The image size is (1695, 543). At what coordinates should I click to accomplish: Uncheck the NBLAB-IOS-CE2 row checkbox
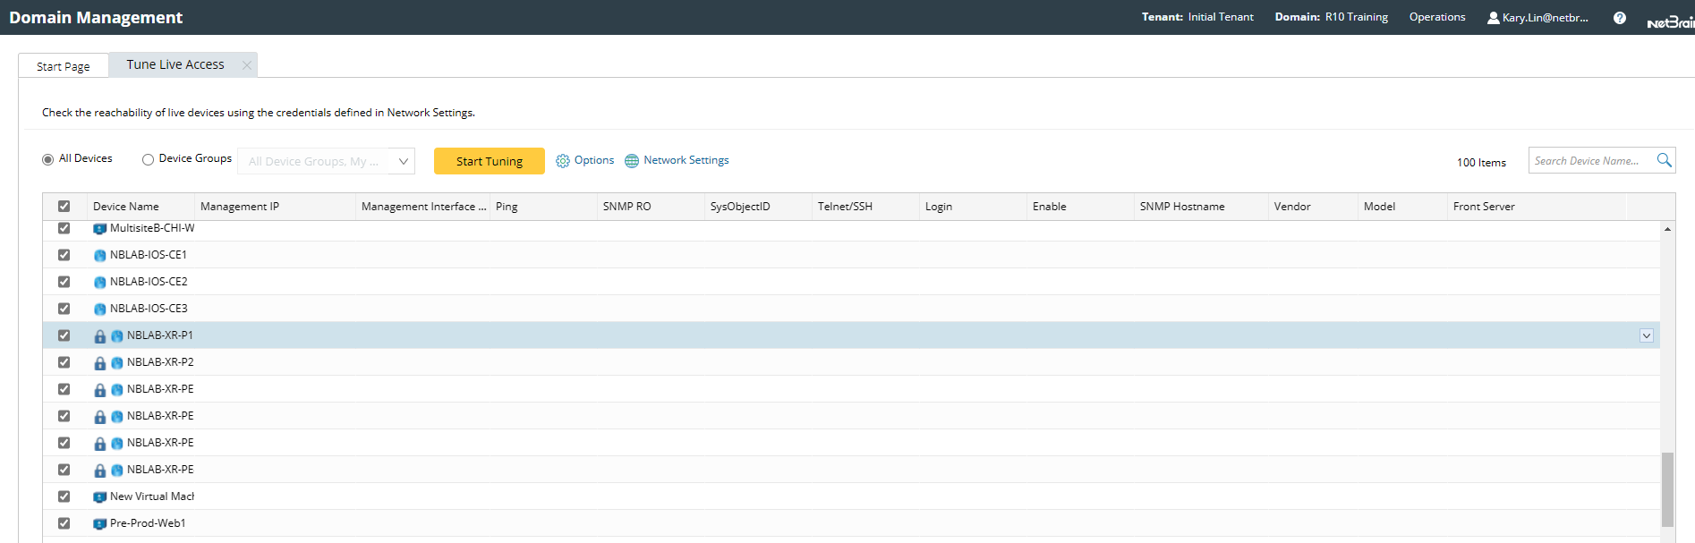[64, 282]
